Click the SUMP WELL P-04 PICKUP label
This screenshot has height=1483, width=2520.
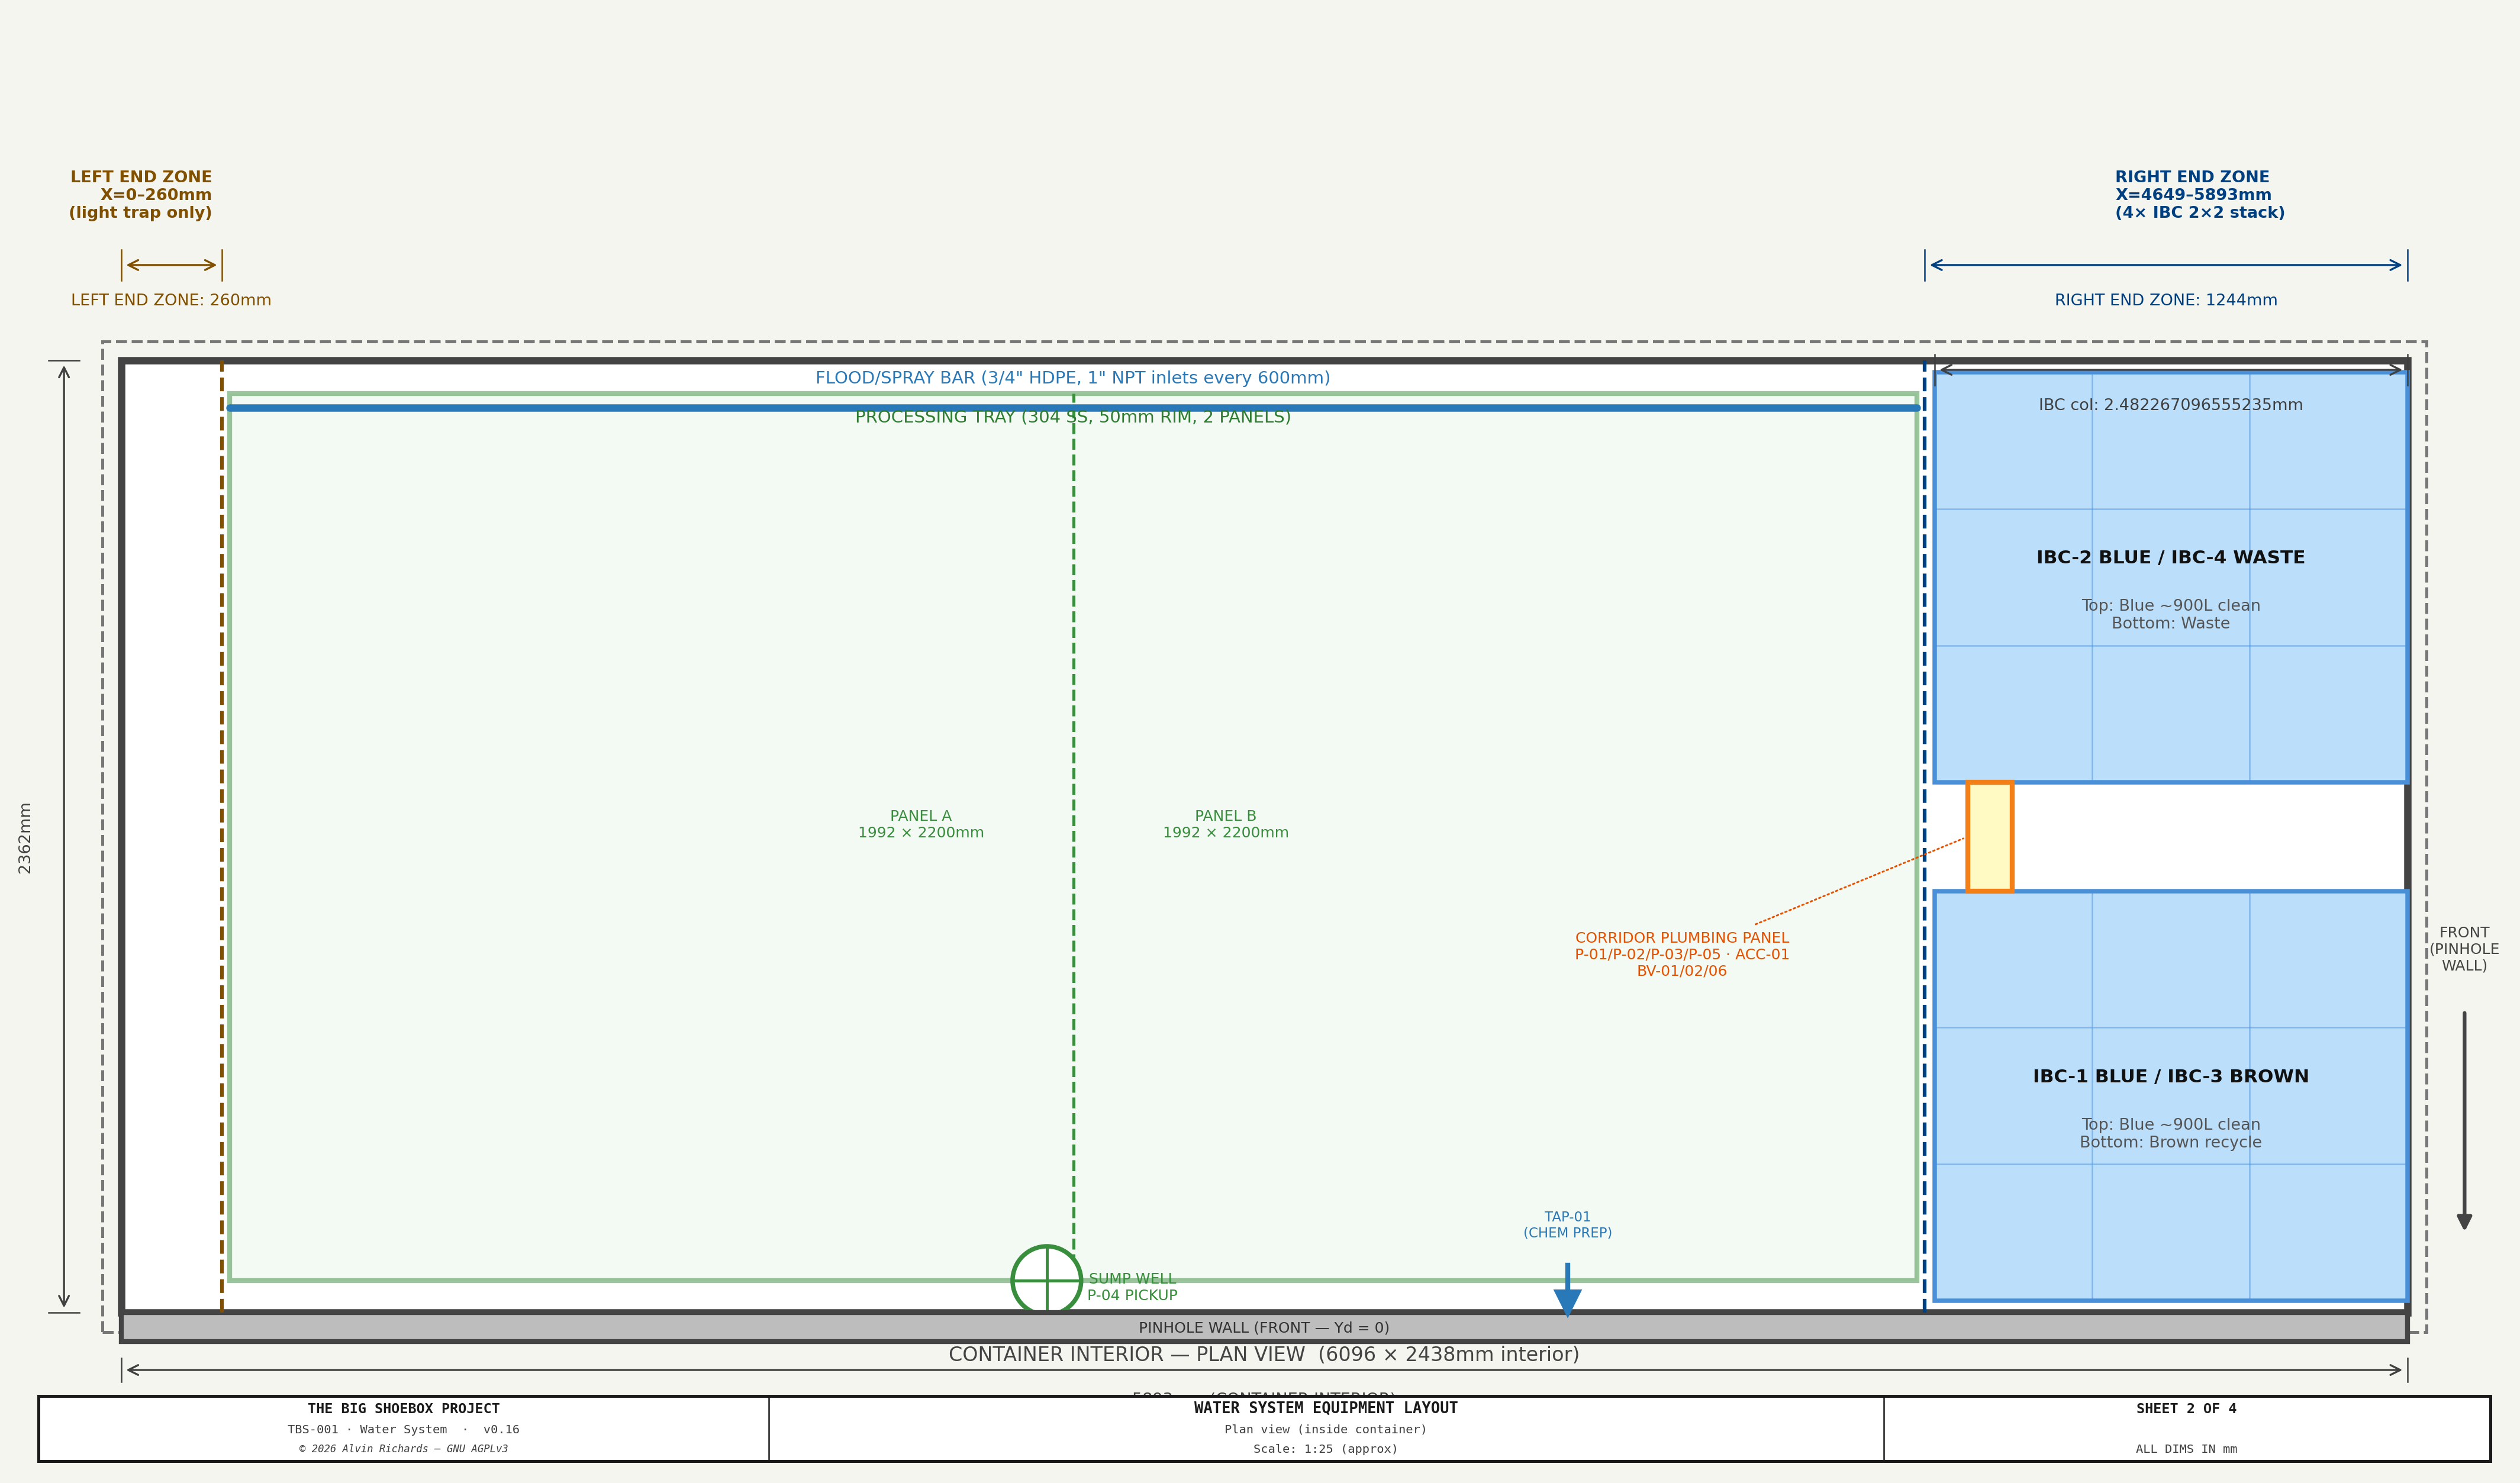pos(1132,1287)
